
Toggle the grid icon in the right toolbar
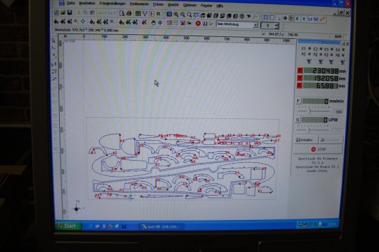[x=265, y=17]
